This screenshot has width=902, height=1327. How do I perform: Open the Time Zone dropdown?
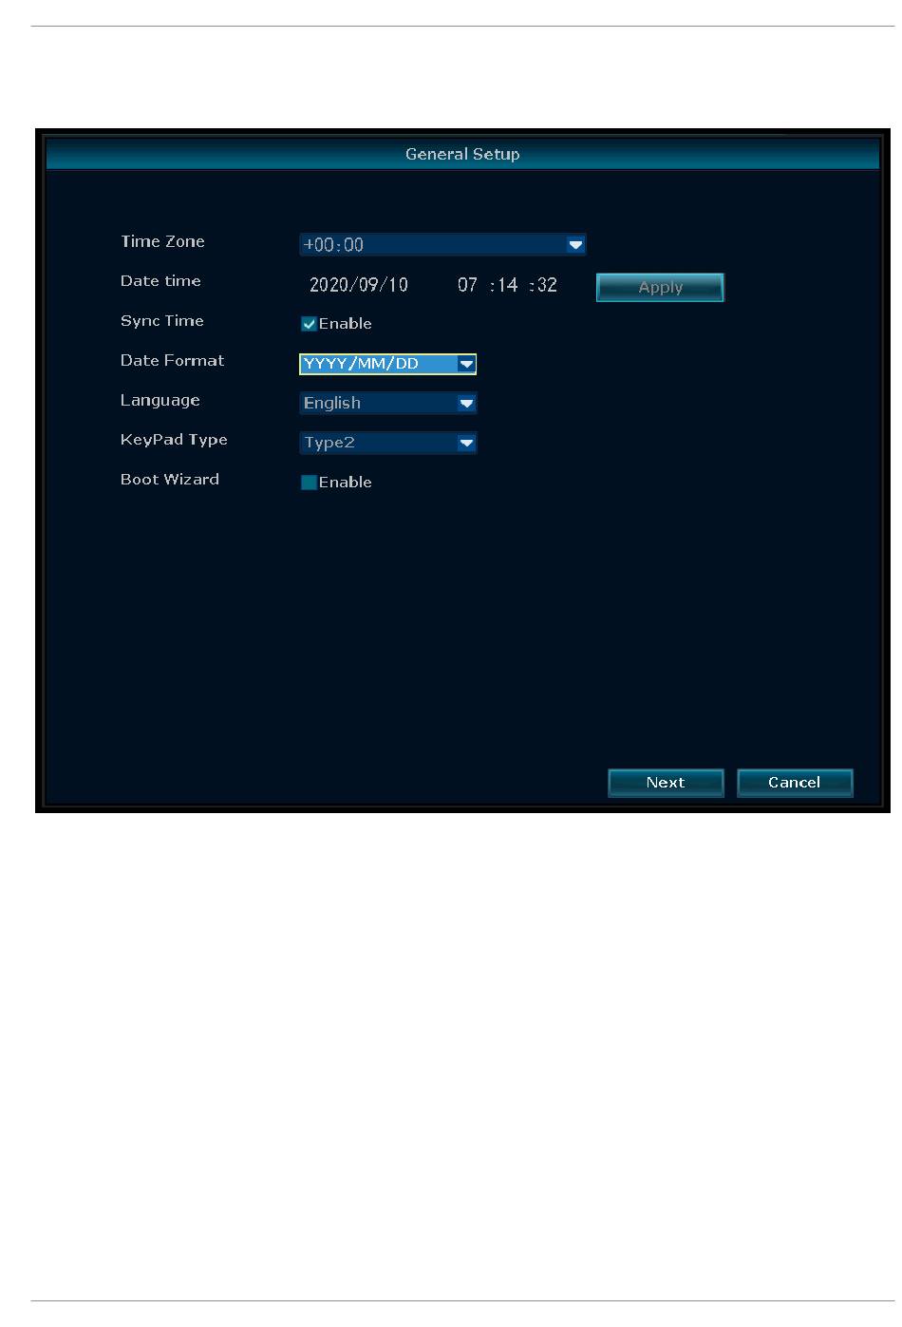(442, 244)
